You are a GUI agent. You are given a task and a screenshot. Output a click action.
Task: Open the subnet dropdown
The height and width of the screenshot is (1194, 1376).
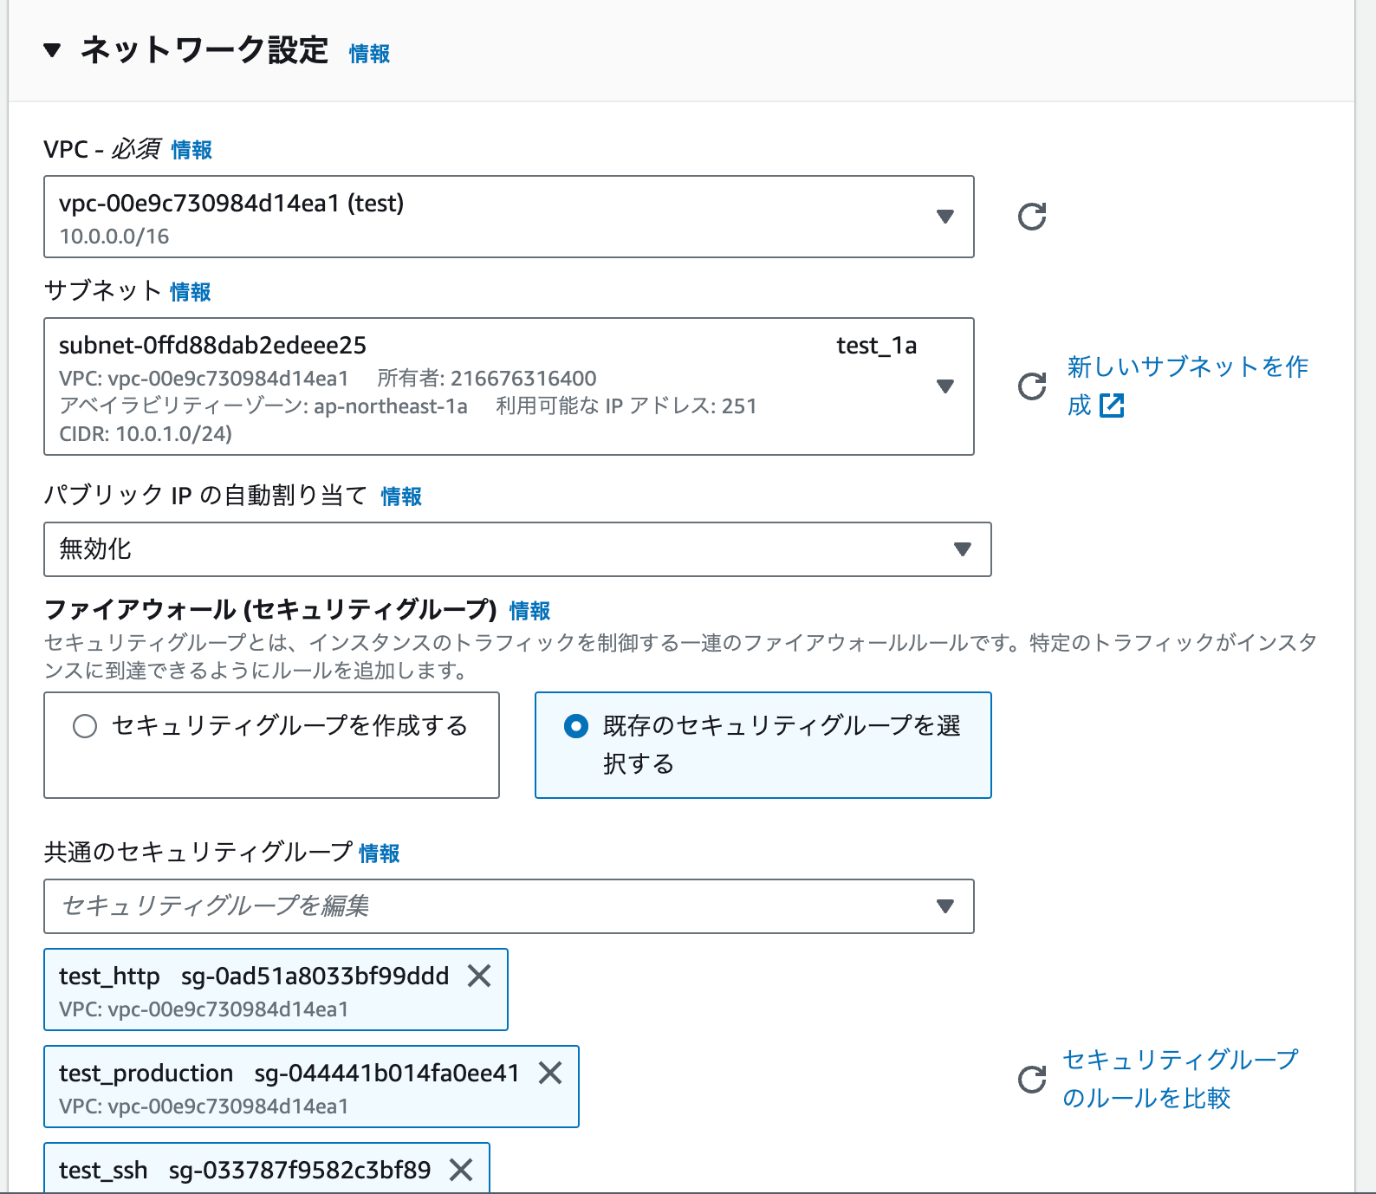[x=509, y=386]
